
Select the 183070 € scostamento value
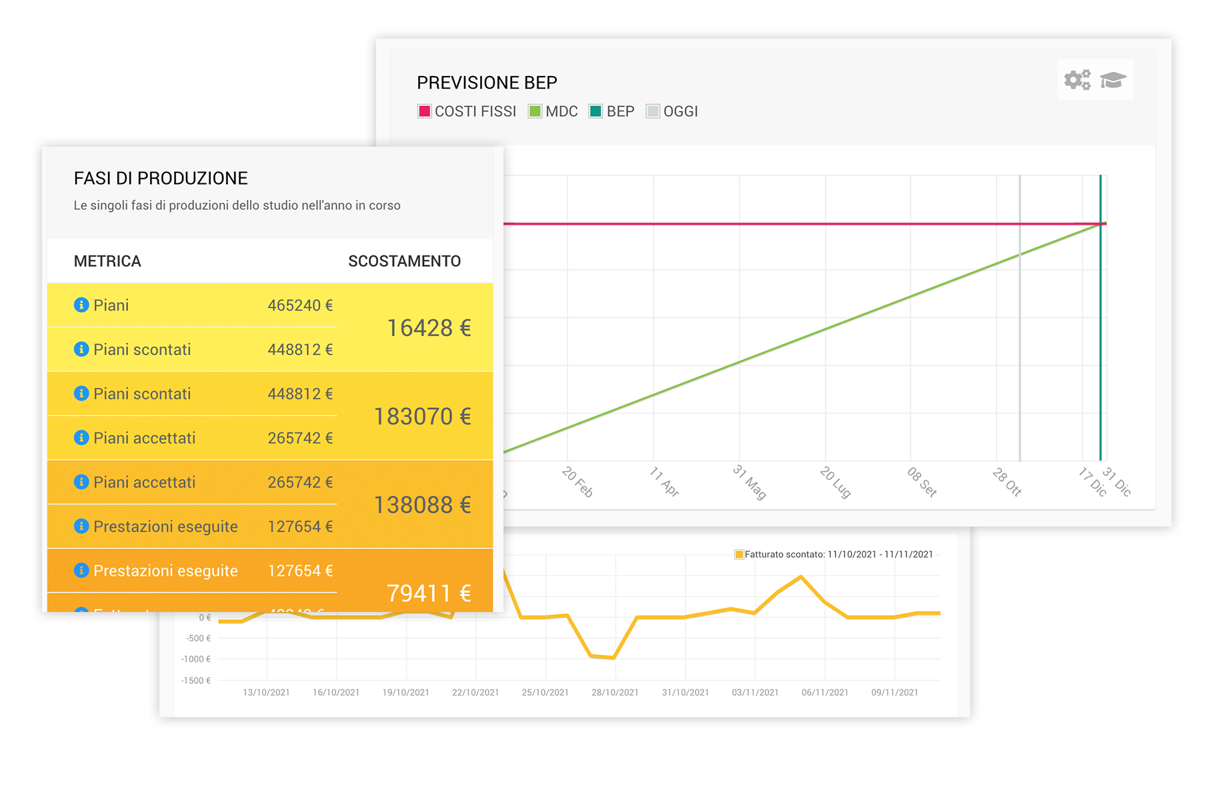click(422, 417)
